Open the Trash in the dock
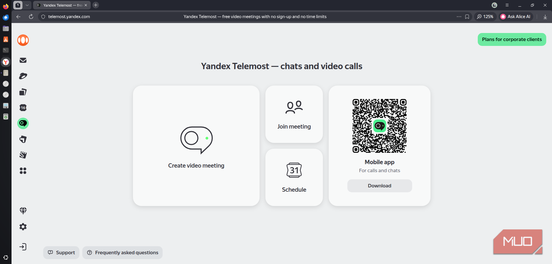 point(6,117)
